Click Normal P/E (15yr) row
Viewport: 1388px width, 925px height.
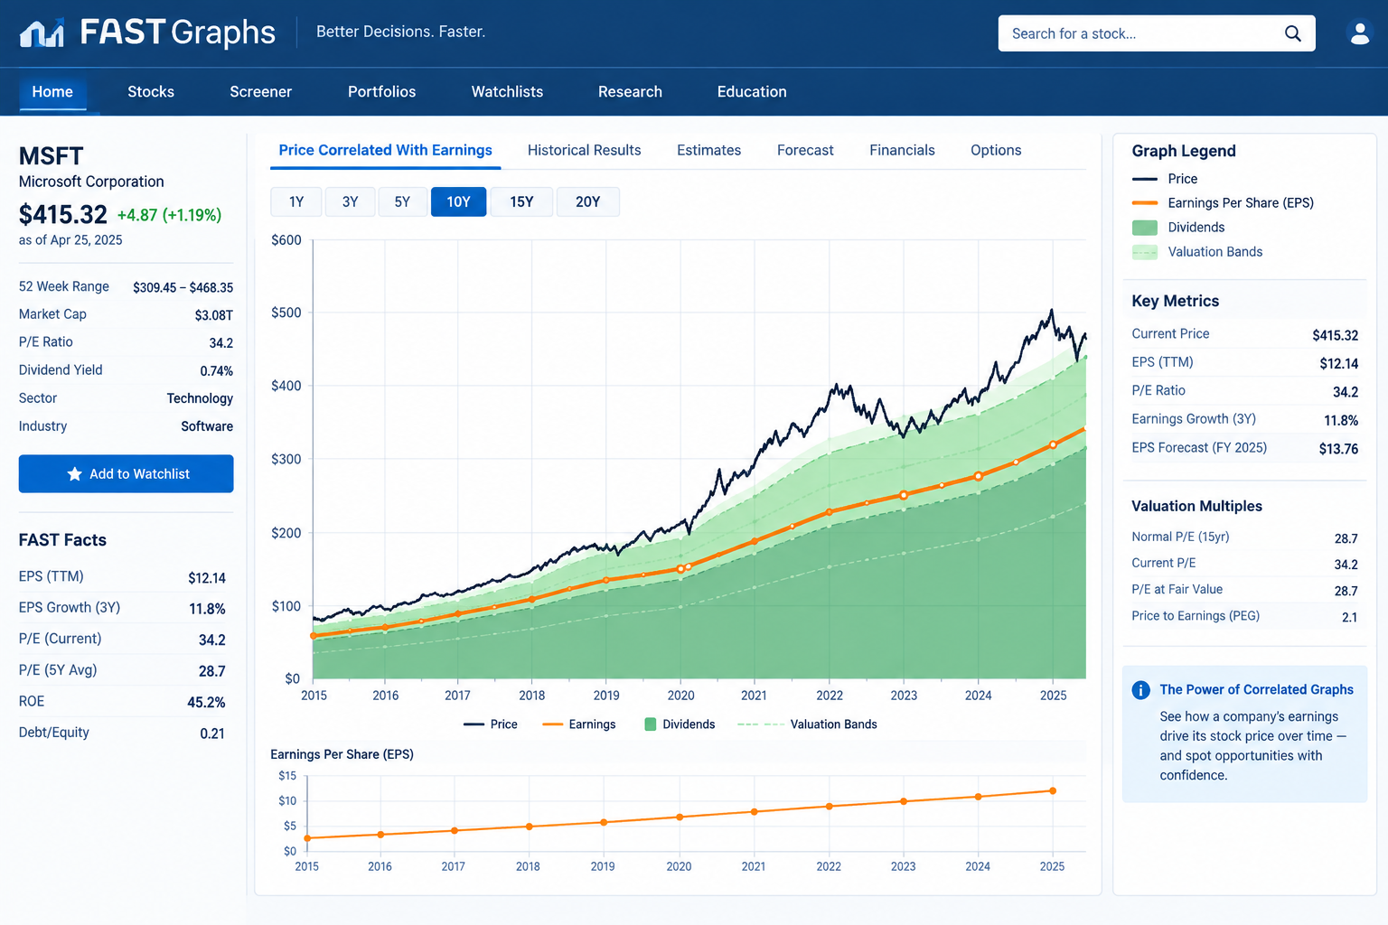[x=1245, y=537]
